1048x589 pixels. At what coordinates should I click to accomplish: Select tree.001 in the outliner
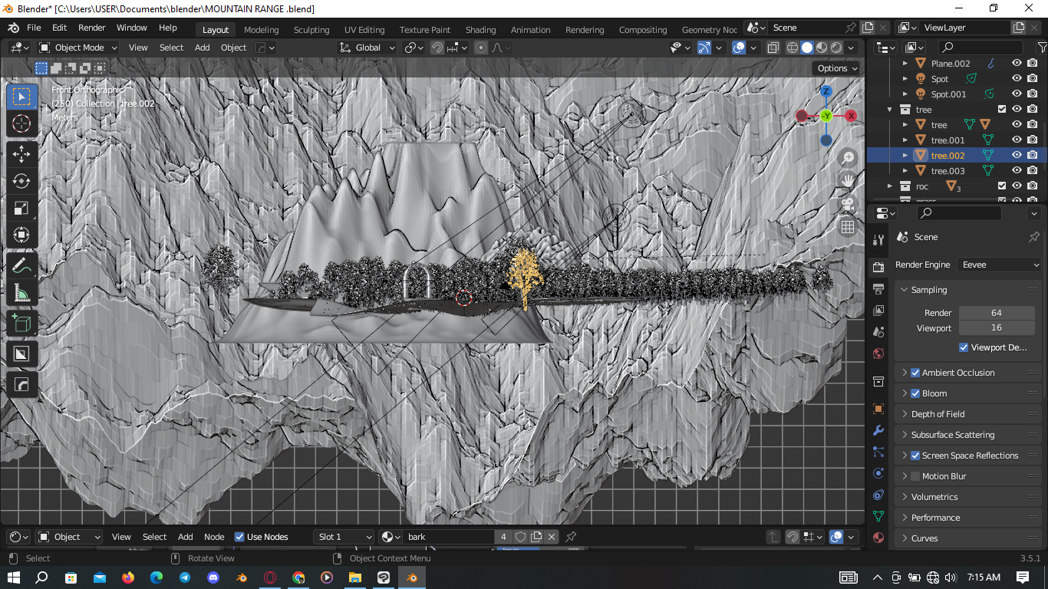pos(947,140)
